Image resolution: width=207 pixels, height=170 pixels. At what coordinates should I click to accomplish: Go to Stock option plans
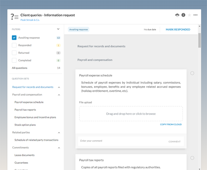[x=25, y=125]
